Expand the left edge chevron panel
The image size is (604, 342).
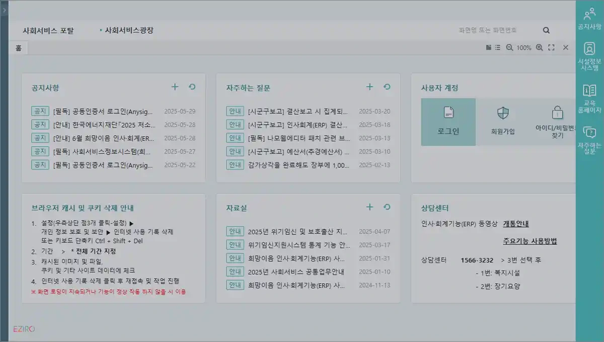(x=4, y=9)
